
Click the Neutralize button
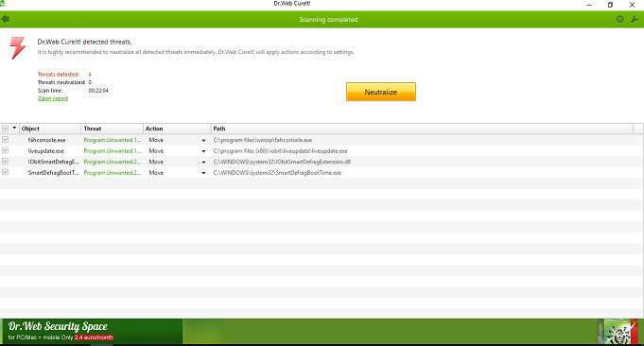pyautogui.click(x=381, y=92)
